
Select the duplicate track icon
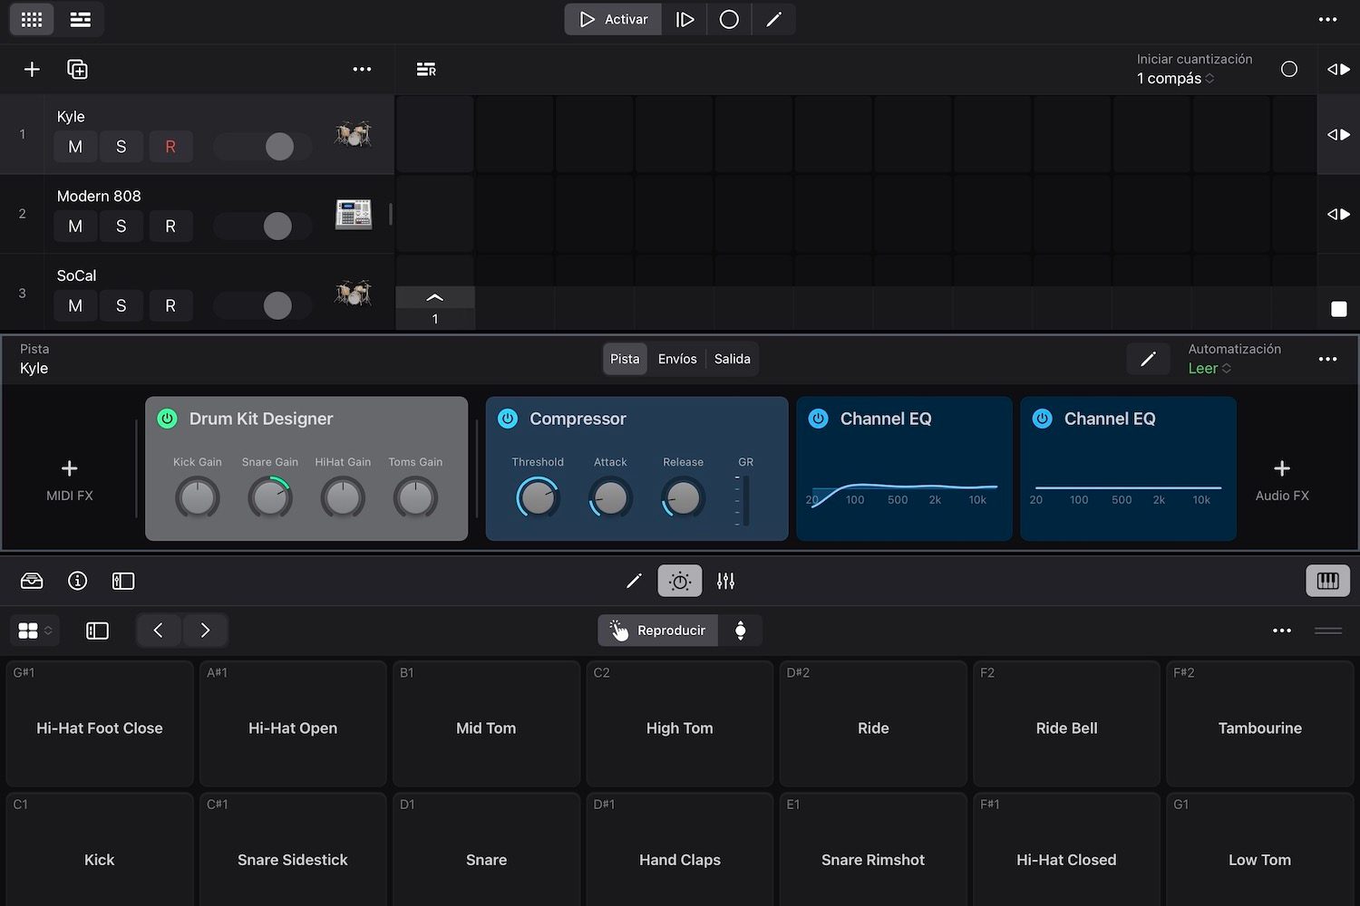(77, 68)
